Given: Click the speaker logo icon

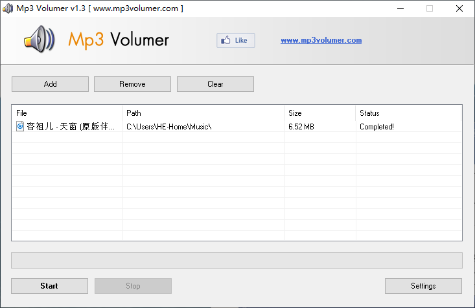Looking at the screenshot, I should pyautogui.click(x=40, y=39).
